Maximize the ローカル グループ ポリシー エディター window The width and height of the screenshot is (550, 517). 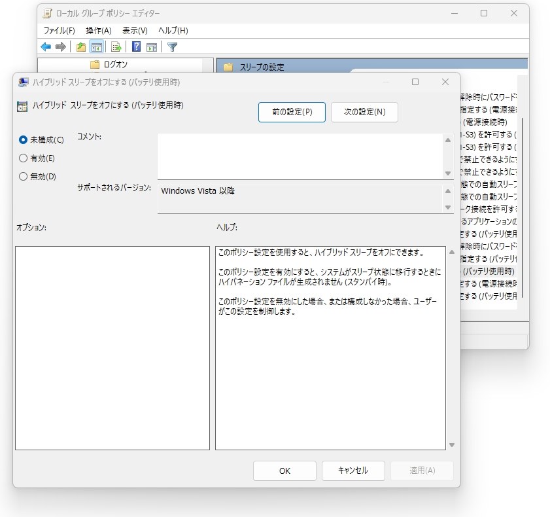(x=484, y=13)
